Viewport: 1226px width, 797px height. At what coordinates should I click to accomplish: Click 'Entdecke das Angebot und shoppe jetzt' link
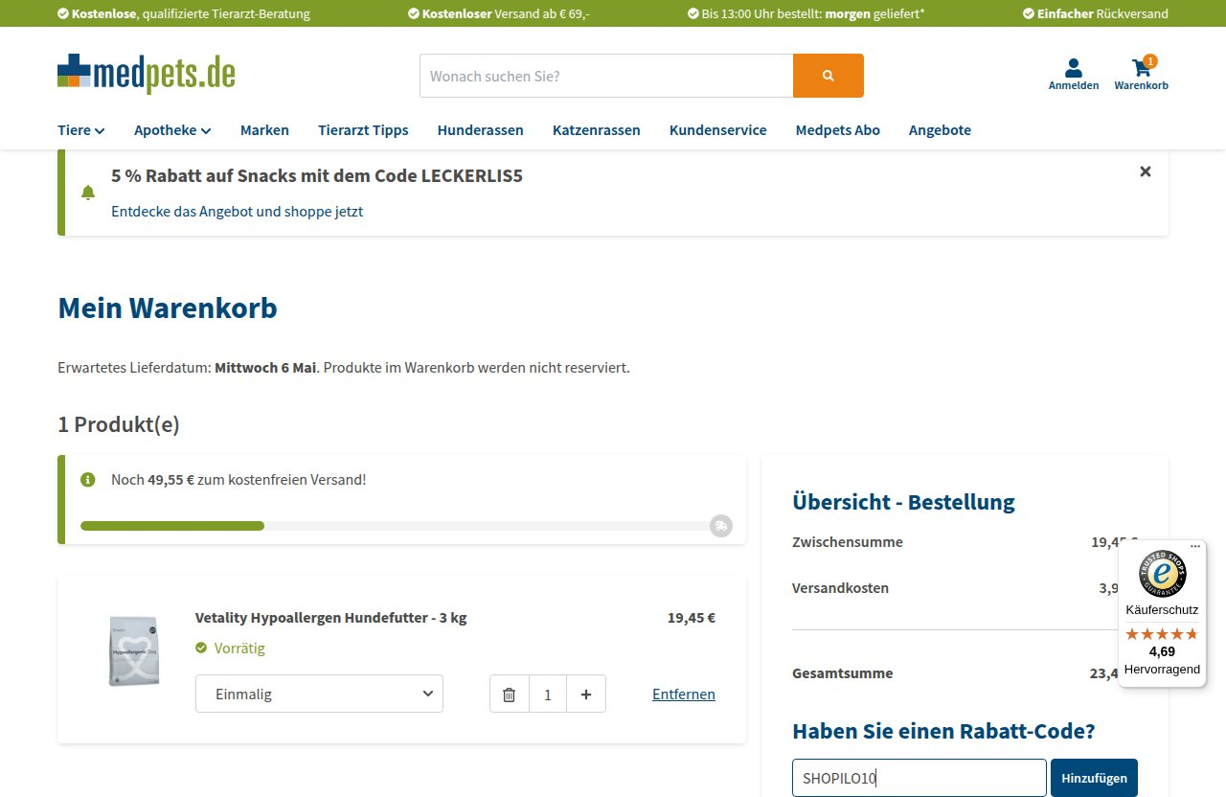tap(237, 212)
